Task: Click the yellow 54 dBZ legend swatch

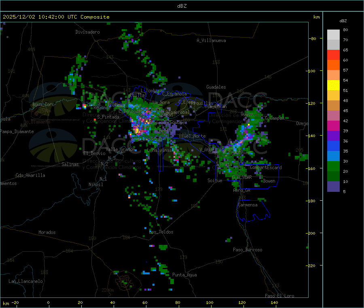Action: (333, 85)
